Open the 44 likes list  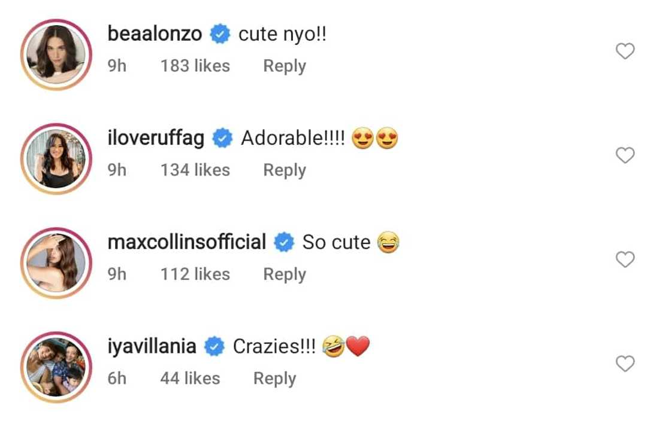[190, 379]
